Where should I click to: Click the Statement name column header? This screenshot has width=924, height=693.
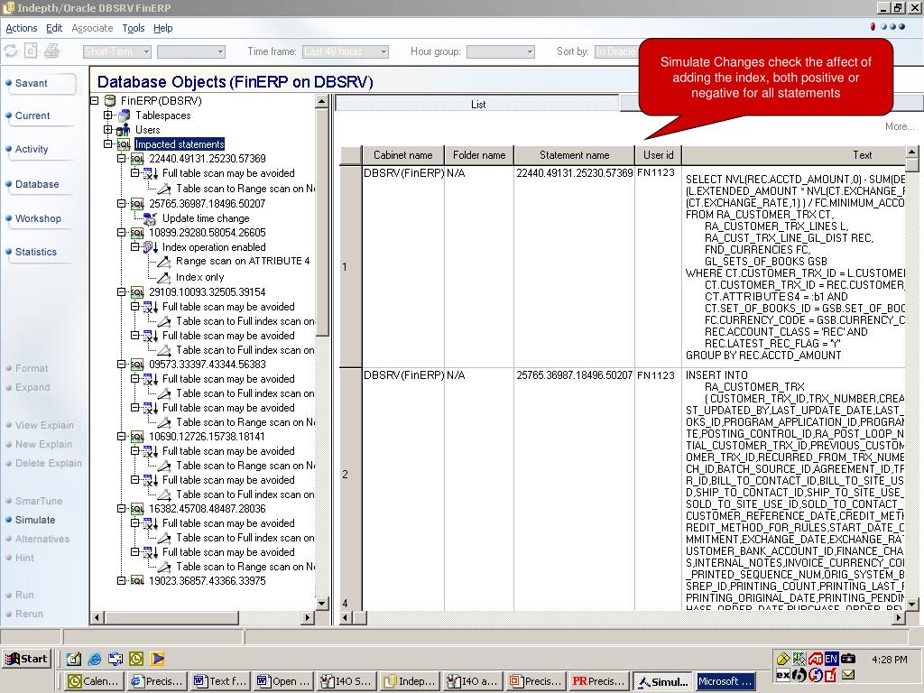575,155
